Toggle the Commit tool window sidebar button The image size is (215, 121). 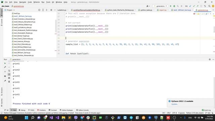(x=1, y=22)
